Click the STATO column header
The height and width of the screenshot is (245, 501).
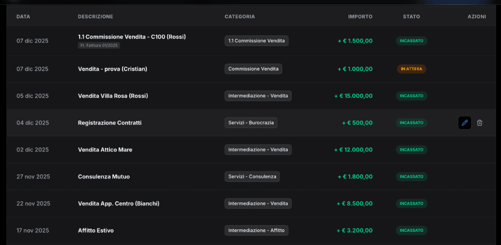[411, 17]
